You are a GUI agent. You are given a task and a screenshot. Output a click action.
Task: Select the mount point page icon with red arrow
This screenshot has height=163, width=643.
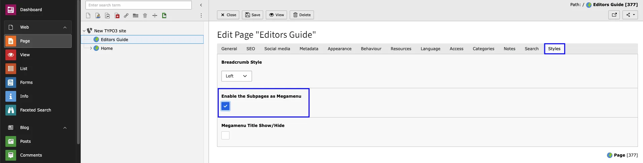coord(117,15)
